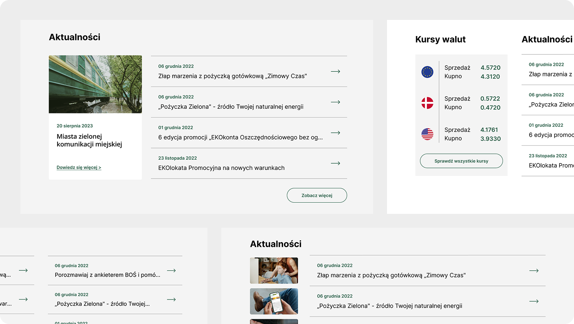Open cut-off "EKOlokata Promo" item in right panel

551,165
